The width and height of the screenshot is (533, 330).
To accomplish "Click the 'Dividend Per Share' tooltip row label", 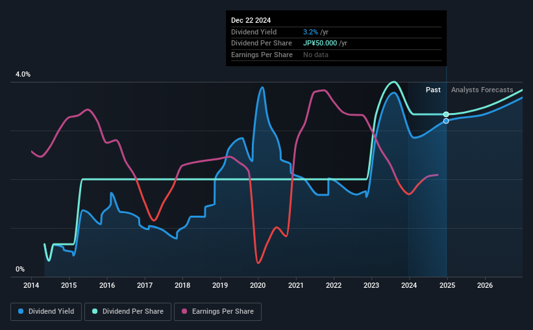I will (x=262, y=44).
